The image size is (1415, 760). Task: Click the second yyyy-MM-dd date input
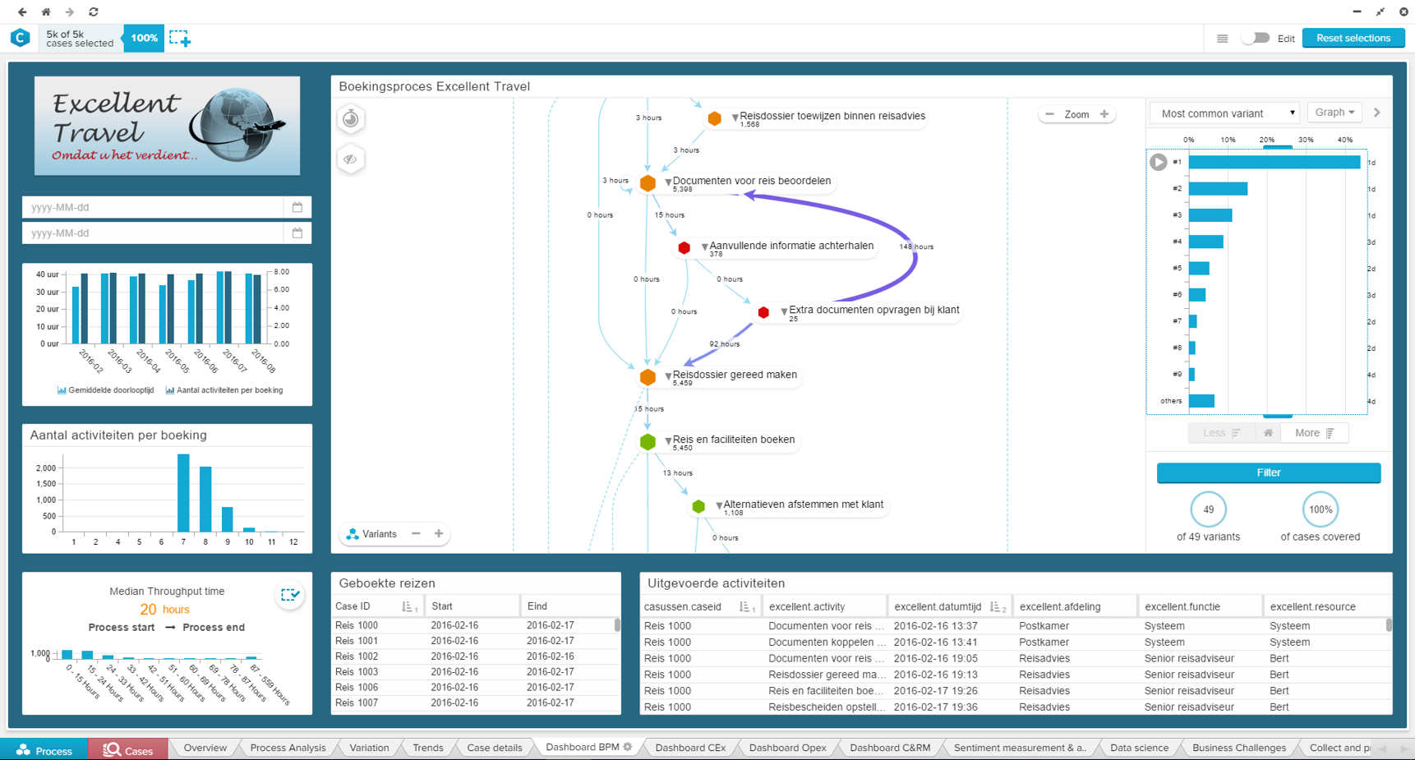153,233
